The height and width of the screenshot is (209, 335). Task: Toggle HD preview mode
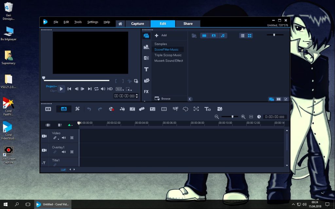coord(110,89)
